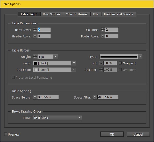Open the border Color [Black] swatch dropdown
154x142 pixels.
click(74, 63)
